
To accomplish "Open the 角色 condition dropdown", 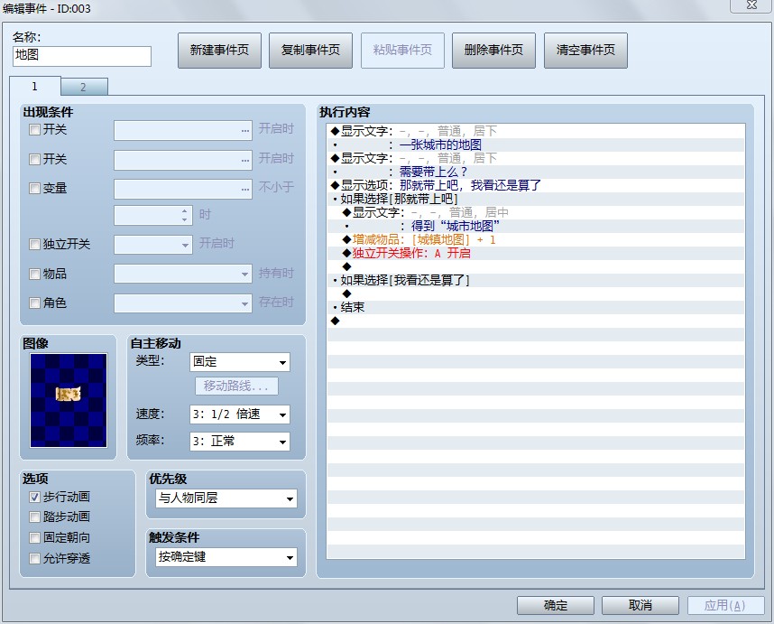I will (183, 303).
